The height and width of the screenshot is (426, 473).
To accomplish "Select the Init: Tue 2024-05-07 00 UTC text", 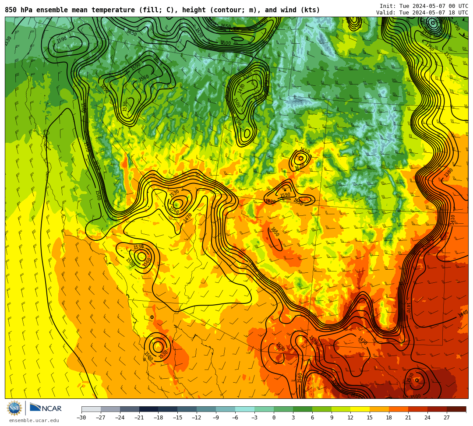I will tap(424, 6).
